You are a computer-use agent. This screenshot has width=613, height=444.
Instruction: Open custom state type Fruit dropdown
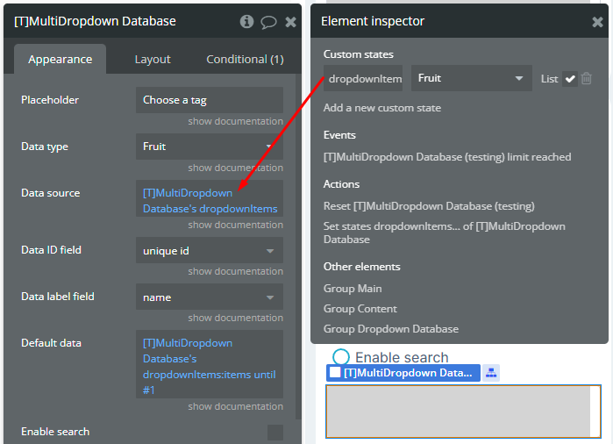tap(471, 78)
